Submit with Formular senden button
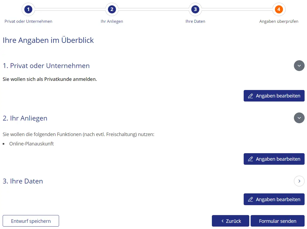Screen dimensions: 307x229 pyautogui.click(x=277, y=221)
